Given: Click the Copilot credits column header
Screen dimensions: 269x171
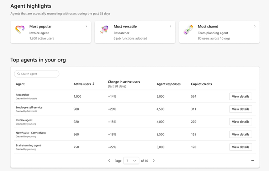Looking at the screenshot, I should 201,84.
